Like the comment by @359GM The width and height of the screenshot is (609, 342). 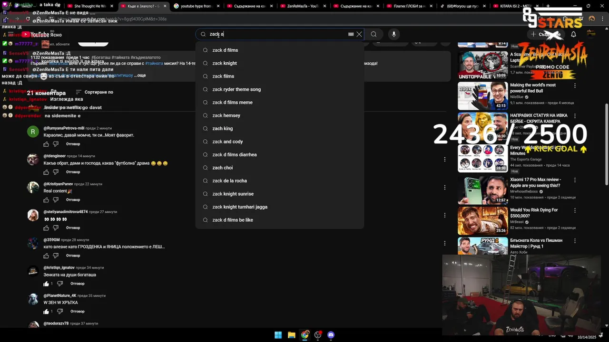(46, 256)
